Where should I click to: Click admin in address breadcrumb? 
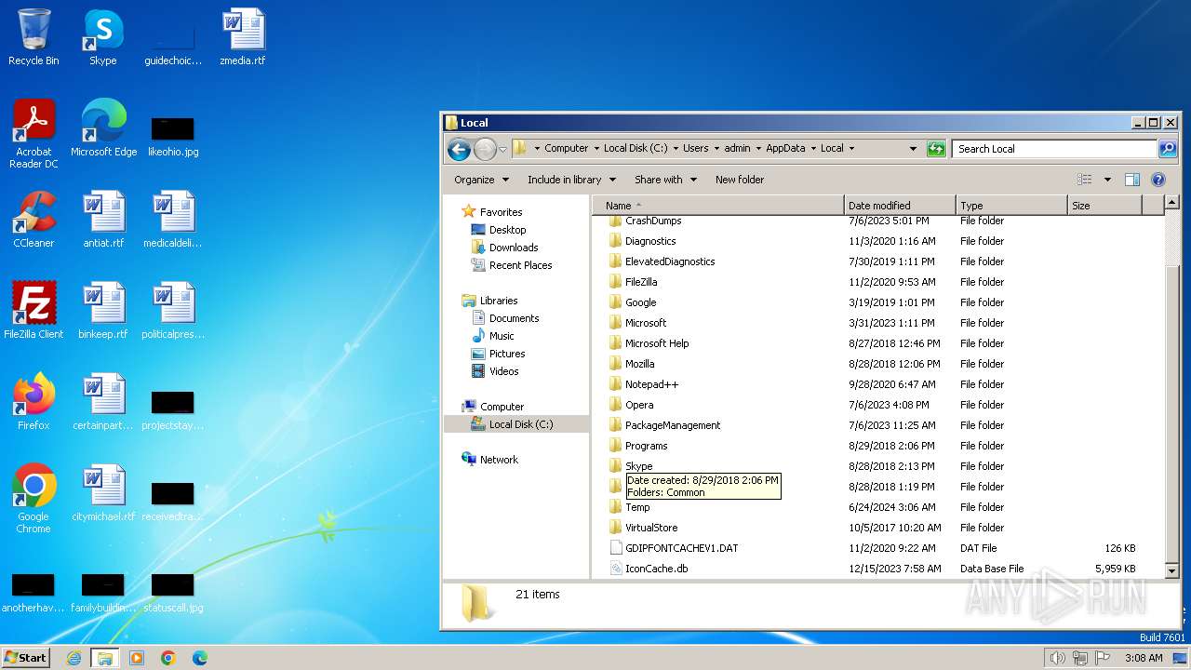coord(737,149)
